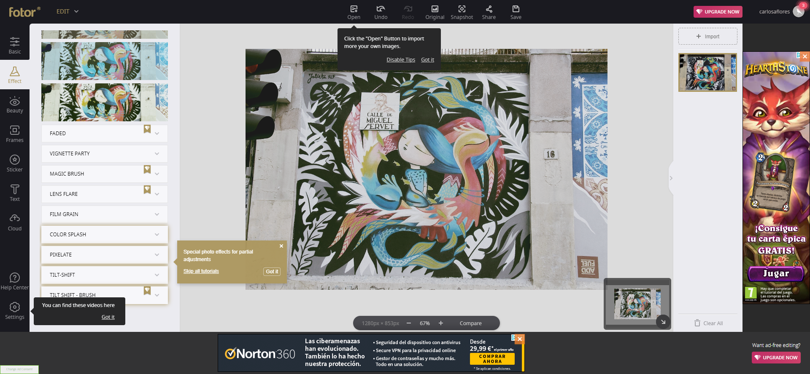Click the COMPRAR AHORA Norton button
This screenshot has height=374, width=810.
click(x=492, y=359)
